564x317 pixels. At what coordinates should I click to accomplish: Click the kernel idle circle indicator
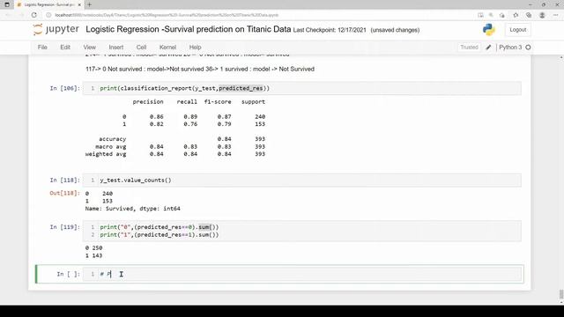pyautogui.click(x=528, y=47)
